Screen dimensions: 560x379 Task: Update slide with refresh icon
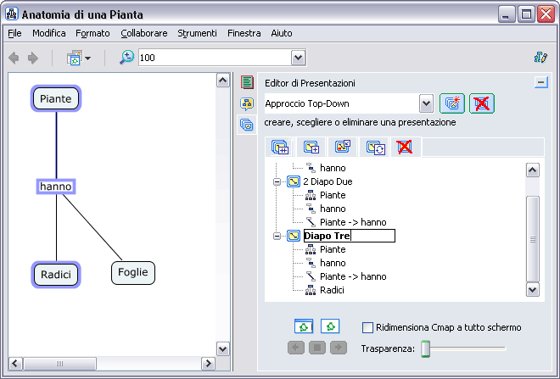pyautogui.click(x=376, y=148)
